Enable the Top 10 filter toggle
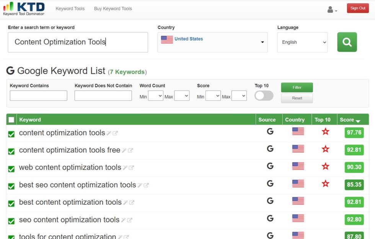The height and width of the screenshot is (239, 375). (x=263, y=96)
